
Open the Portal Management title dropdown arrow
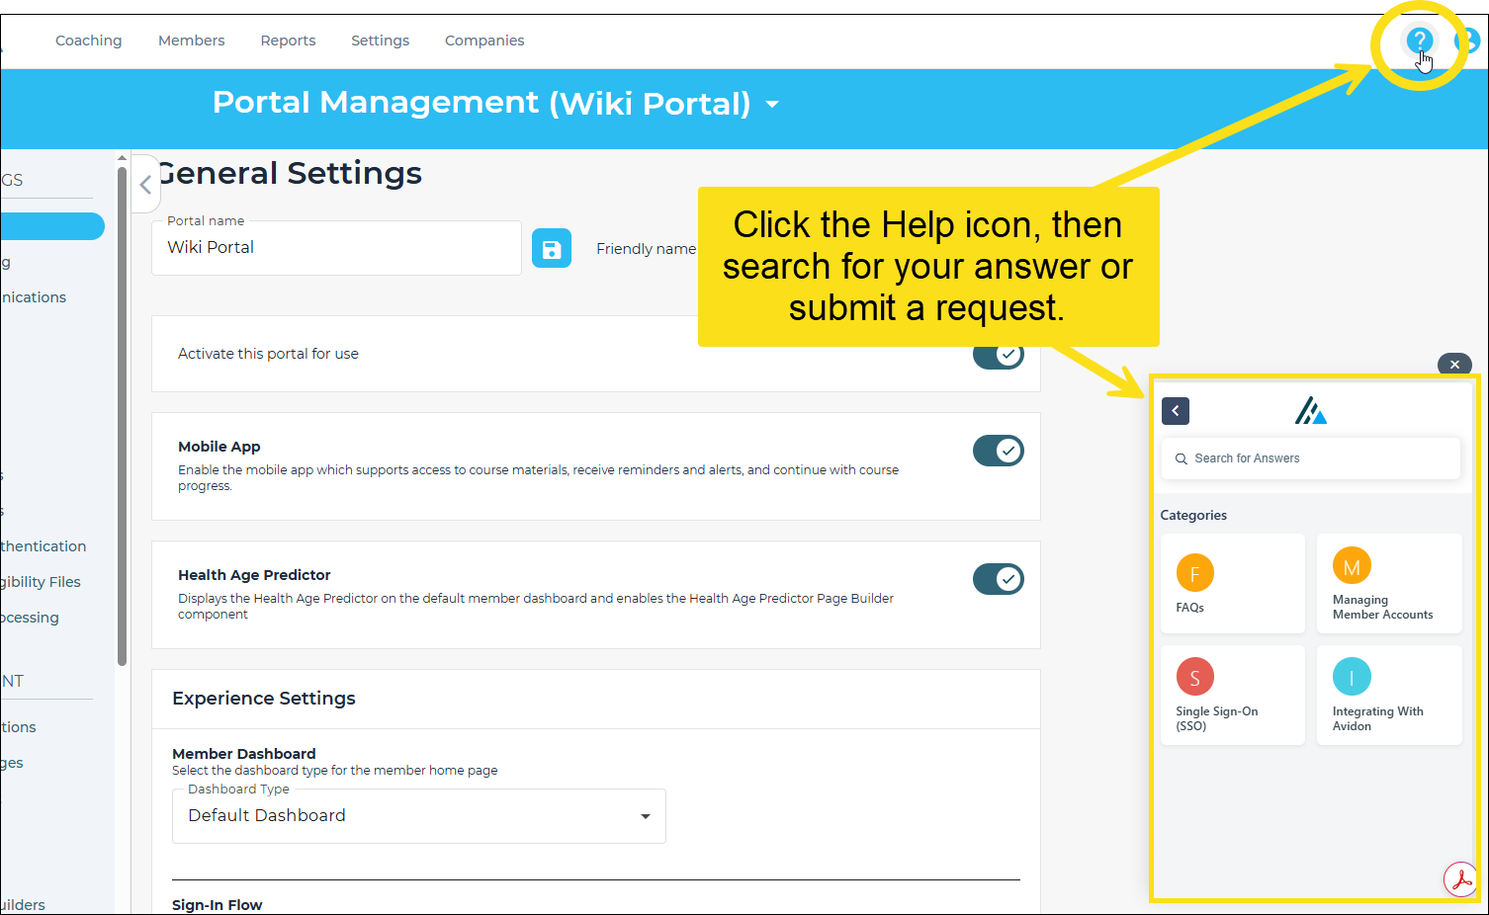click(x=772, y=105)
